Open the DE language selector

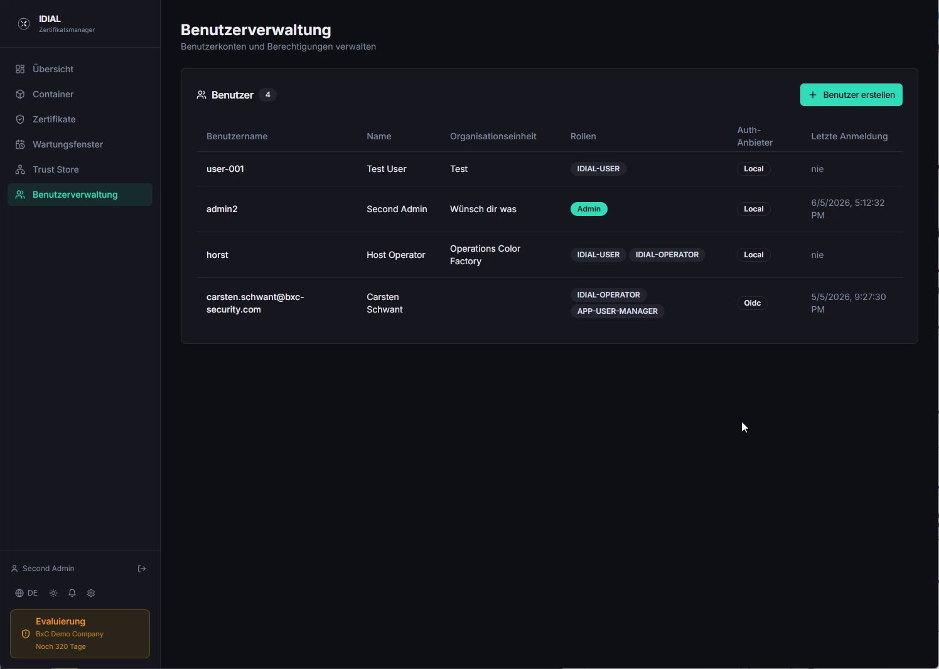(x=26, y=593)
